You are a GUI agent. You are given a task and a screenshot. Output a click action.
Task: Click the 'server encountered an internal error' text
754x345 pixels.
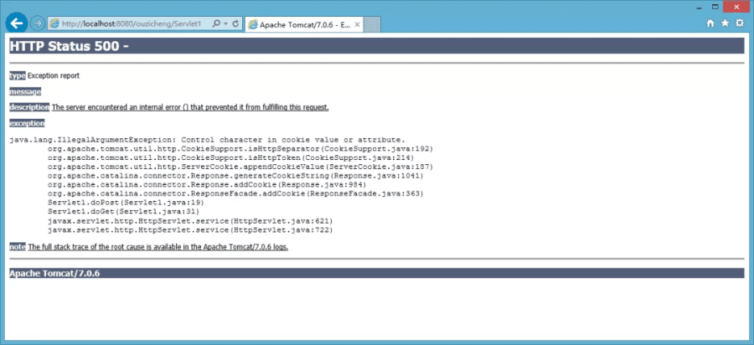pyautogui.click(x=190, y=107)
